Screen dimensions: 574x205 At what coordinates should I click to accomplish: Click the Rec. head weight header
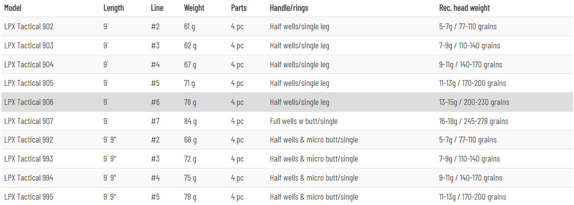point(465,8)
